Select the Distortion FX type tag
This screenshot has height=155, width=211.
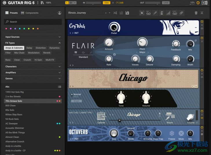coord(41,48)
